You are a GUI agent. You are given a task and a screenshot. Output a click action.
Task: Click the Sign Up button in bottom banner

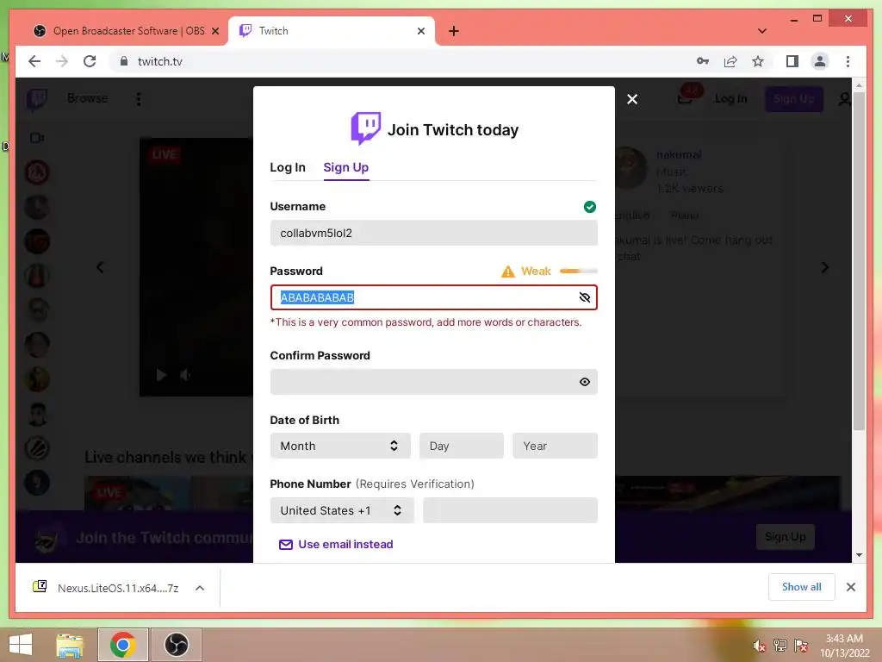point(786,537)
